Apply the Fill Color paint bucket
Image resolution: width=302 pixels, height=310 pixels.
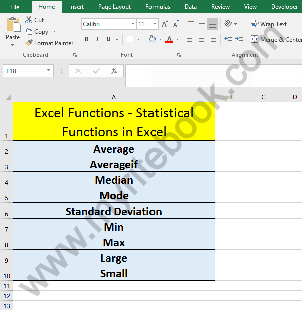152,39
